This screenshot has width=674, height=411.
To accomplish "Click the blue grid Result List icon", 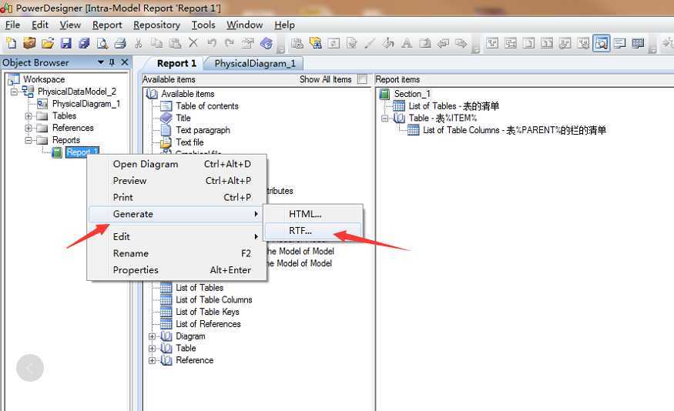I will point(638,43).
